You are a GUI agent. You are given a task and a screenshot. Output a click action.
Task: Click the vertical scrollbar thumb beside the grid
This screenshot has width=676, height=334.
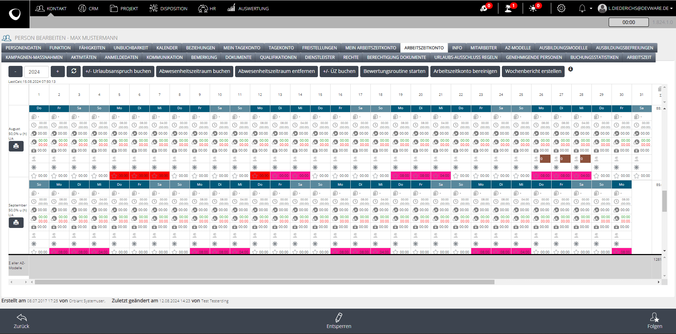(664, 201)
